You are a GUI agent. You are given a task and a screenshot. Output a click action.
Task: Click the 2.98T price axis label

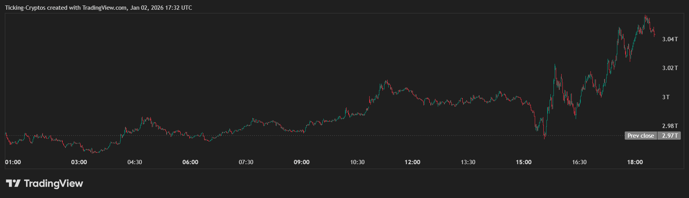(x=670, y=126)
